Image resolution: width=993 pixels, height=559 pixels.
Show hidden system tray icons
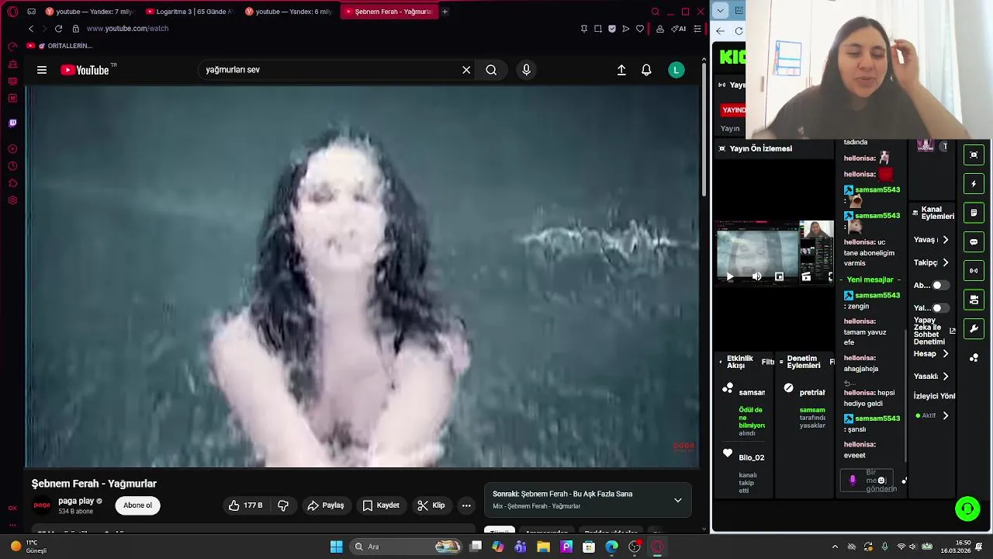pyautogui.click(x=835, y=547)
